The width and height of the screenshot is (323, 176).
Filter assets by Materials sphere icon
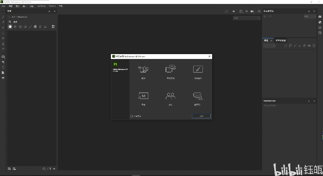coord(10,26)
